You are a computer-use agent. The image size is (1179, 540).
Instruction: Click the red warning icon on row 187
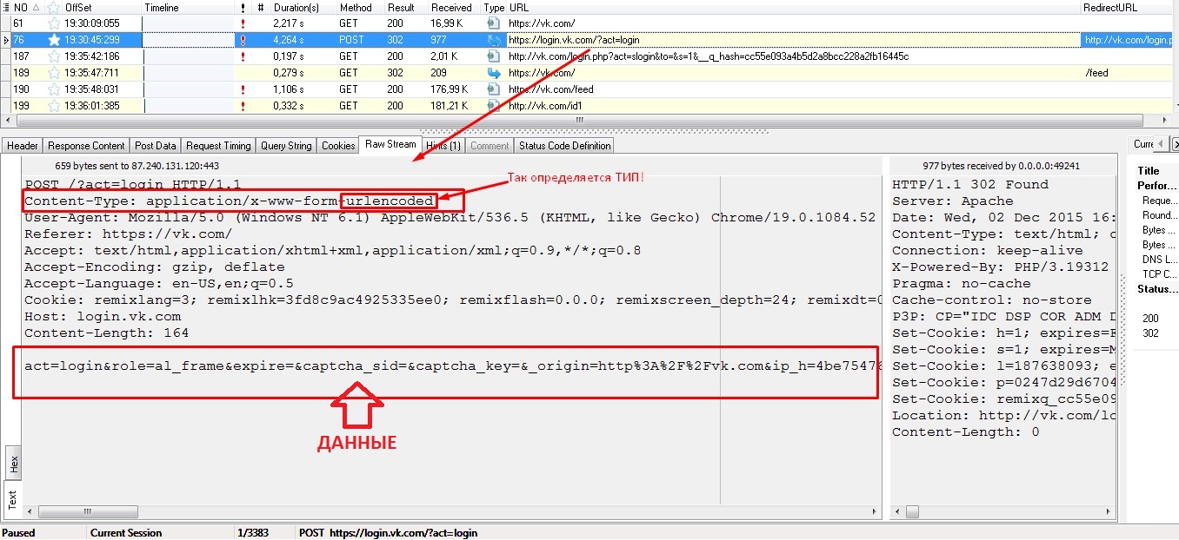pyautogui.click(x=243, y=56)
